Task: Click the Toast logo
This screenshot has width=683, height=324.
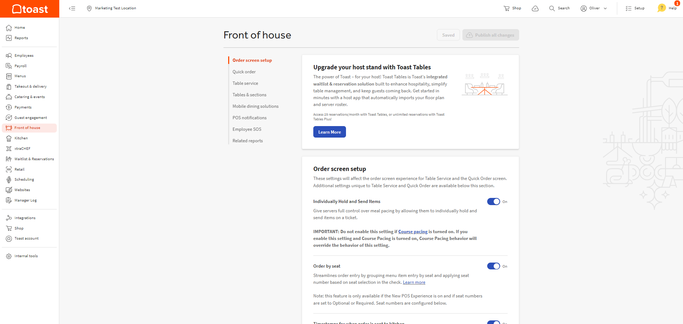Action: pos(29,9)
